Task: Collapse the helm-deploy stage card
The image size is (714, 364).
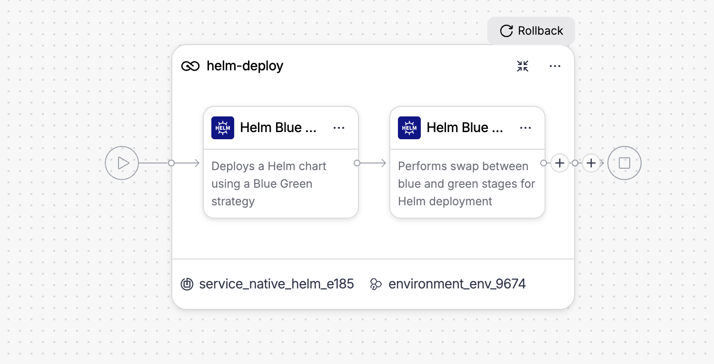Action: click(x=523, y=66)
